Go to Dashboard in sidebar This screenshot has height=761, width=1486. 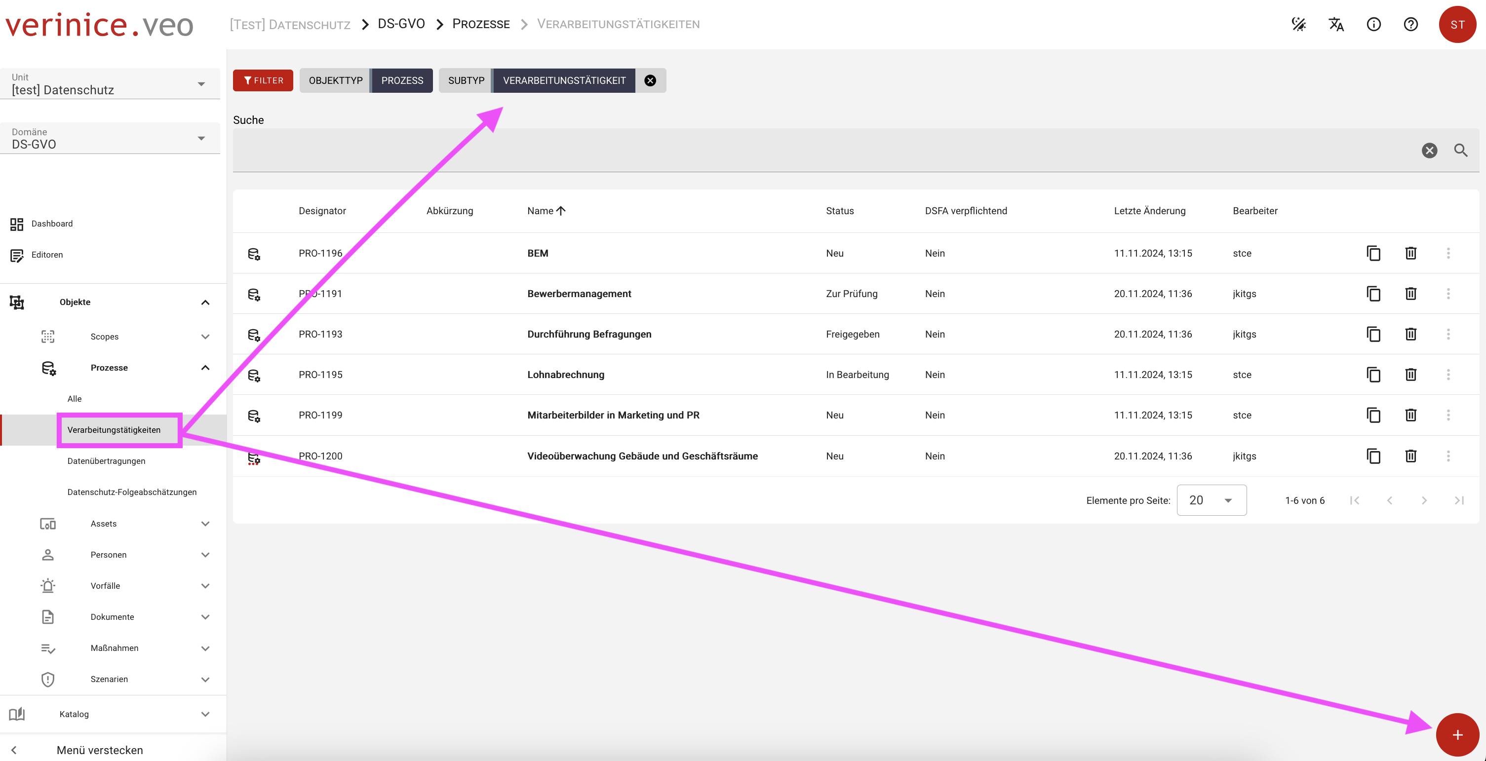[52, 224]
